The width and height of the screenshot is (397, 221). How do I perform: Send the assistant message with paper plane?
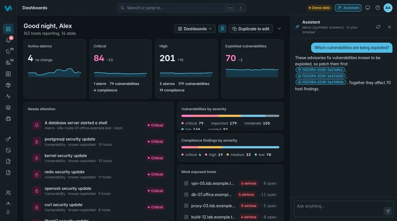pyautogui.click(x=387, y=211)
